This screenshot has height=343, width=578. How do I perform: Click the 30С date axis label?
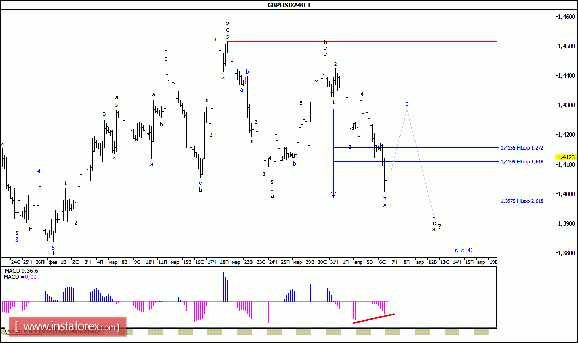(x=322, y=262)
